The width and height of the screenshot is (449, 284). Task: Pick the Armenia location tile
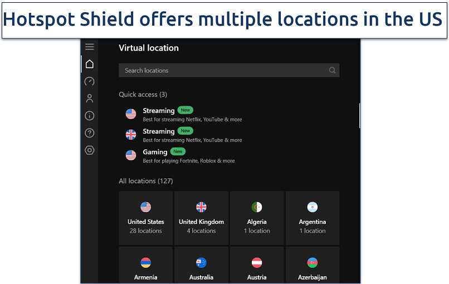point(145,266)
